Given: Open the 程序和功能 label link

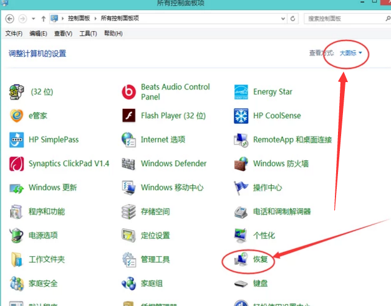Looking at the screenshot, I should tap(47, 211).
